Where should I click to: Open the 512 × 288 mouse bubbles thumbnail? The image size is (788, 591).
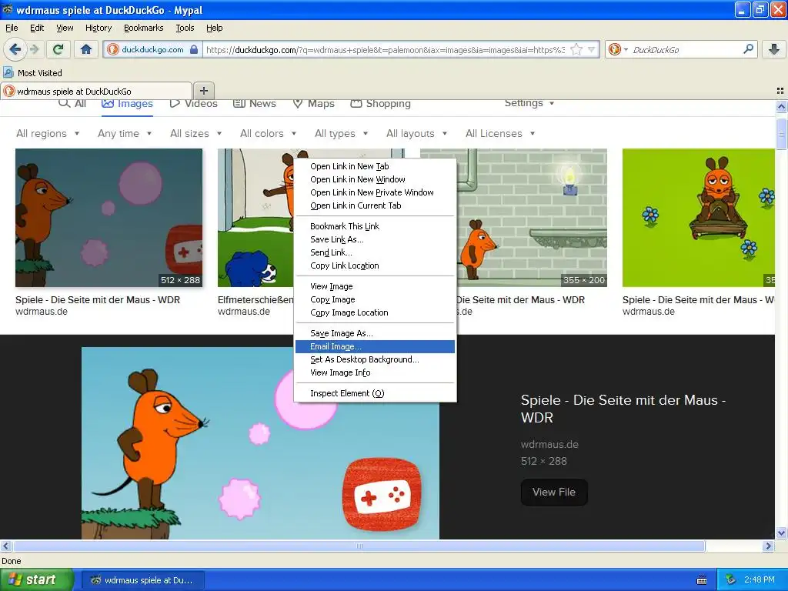[109, 218]
